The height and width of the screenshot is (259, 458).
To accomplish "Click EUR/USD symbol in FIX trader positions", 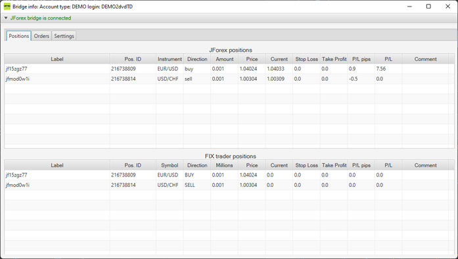I will pyautogui.click(x=168, y=175).
